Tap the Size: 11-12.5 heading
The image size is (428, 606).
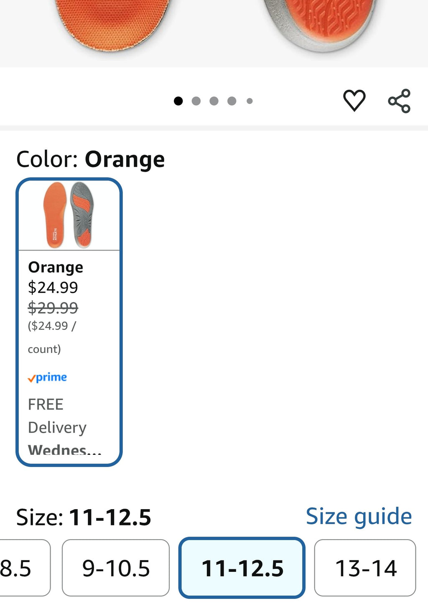84,517
